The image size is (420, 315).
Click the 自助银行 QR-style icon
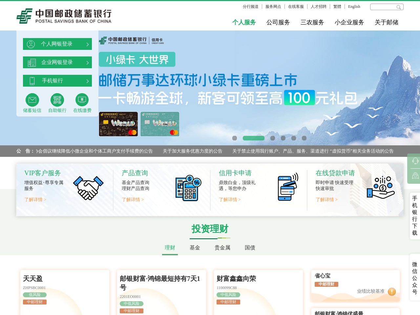[57, 99]
